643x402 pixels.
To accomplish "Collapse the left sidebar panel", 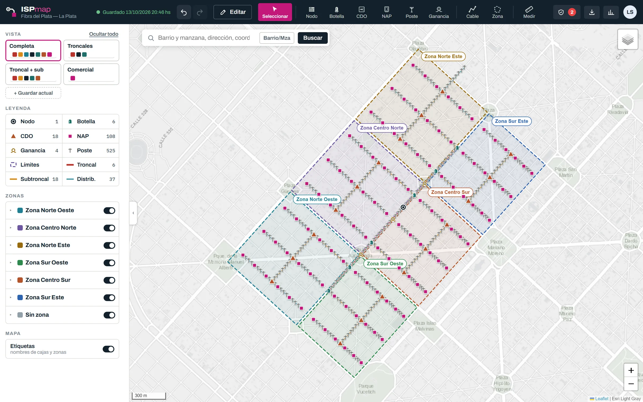I will pyautogui.click(x=133, y=213).
